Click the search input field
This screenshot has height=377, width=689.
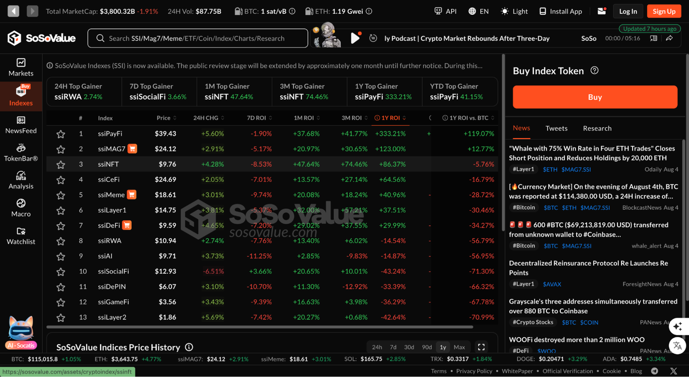[x=198, y=38]
